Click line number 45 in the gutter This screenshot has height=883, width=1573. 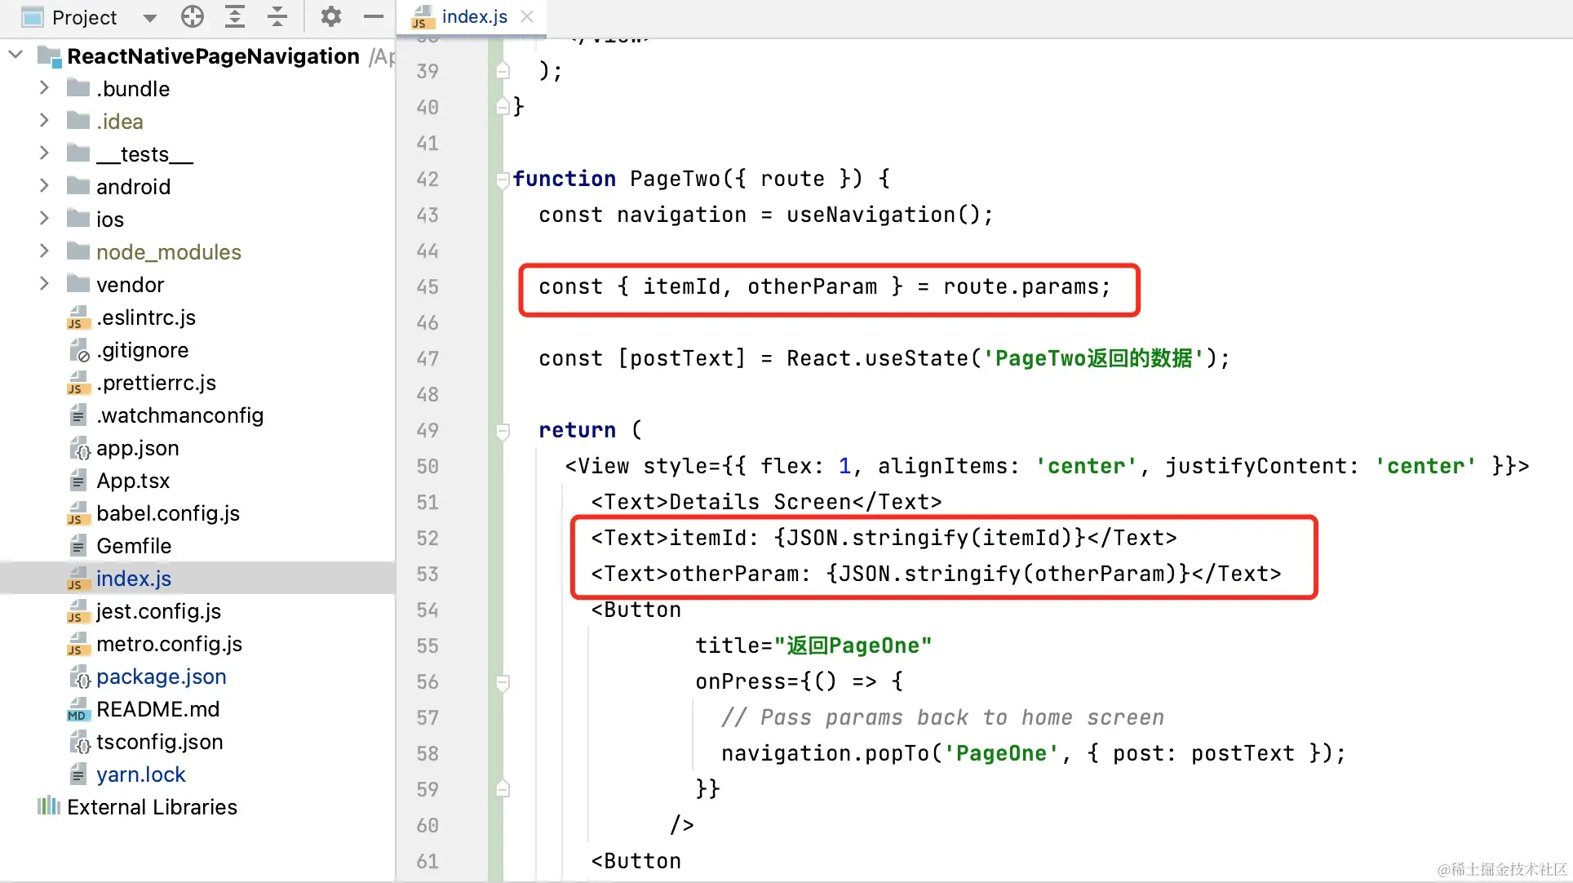(x=428, y=287)
